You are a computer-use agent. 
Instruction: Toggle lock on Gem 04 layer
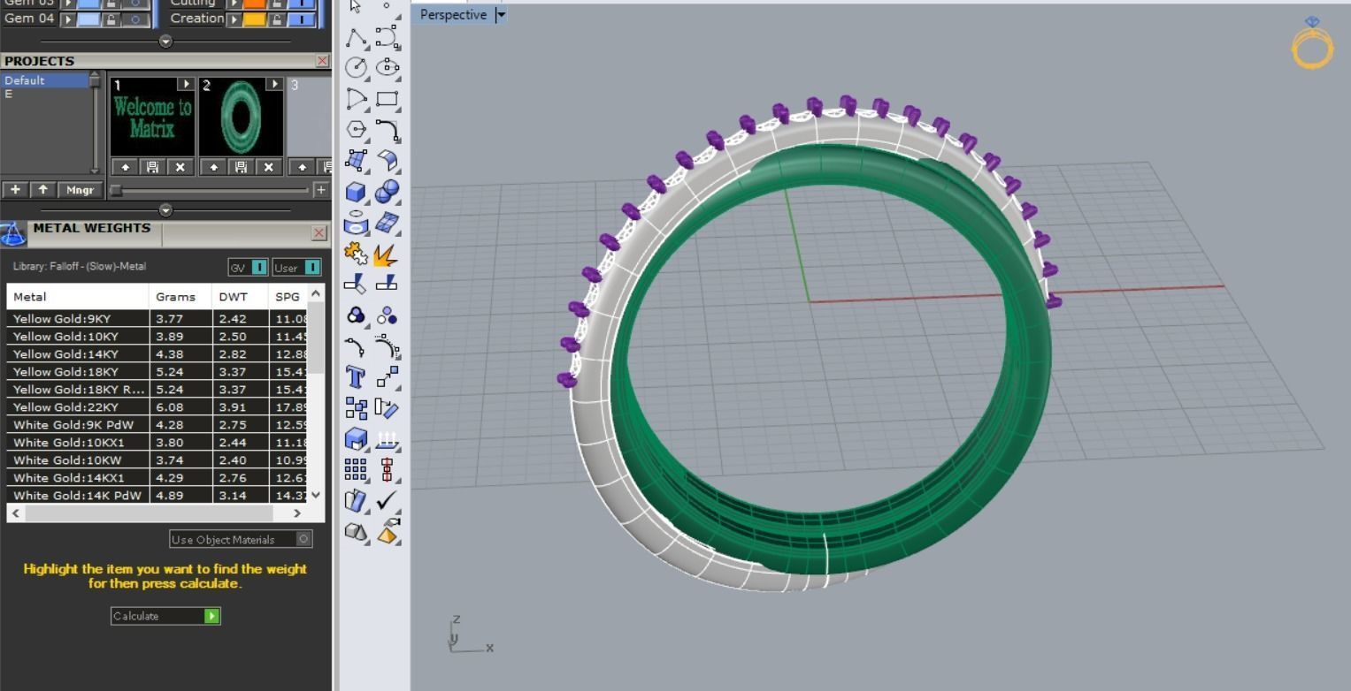111,19
